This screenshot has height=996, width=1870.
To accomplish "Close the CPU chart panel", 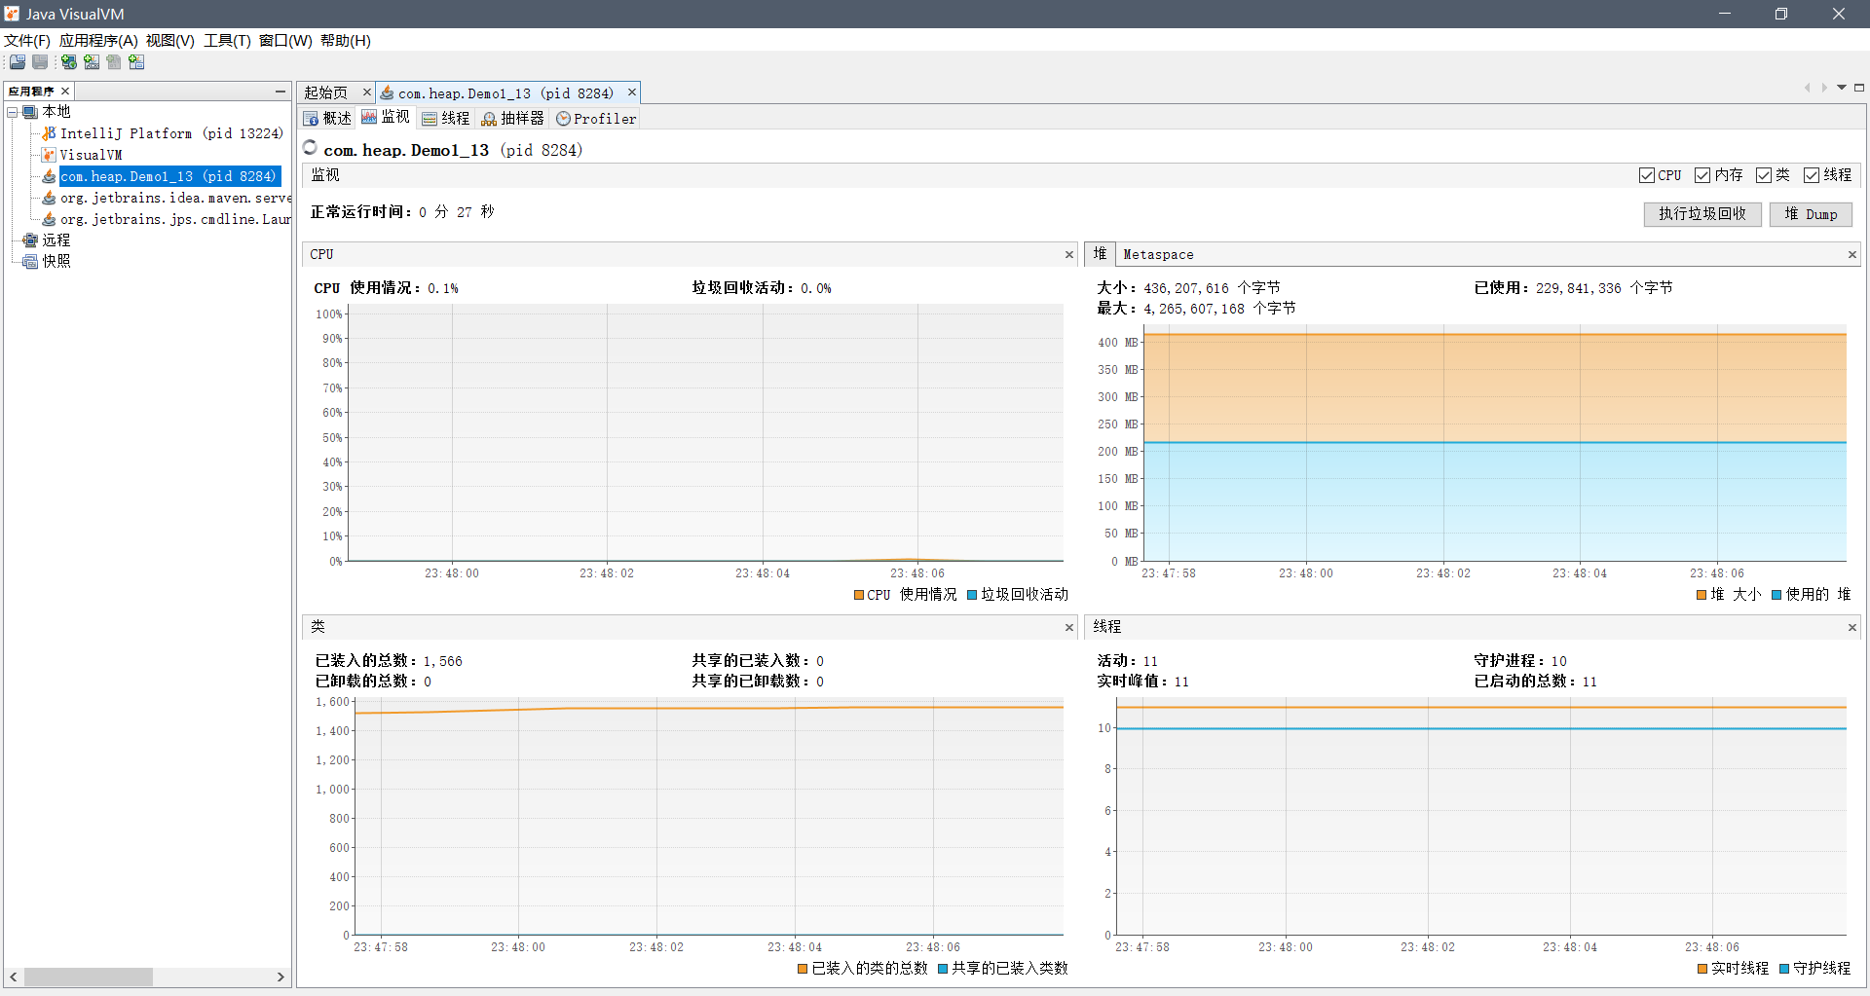I will [1069, 255].
